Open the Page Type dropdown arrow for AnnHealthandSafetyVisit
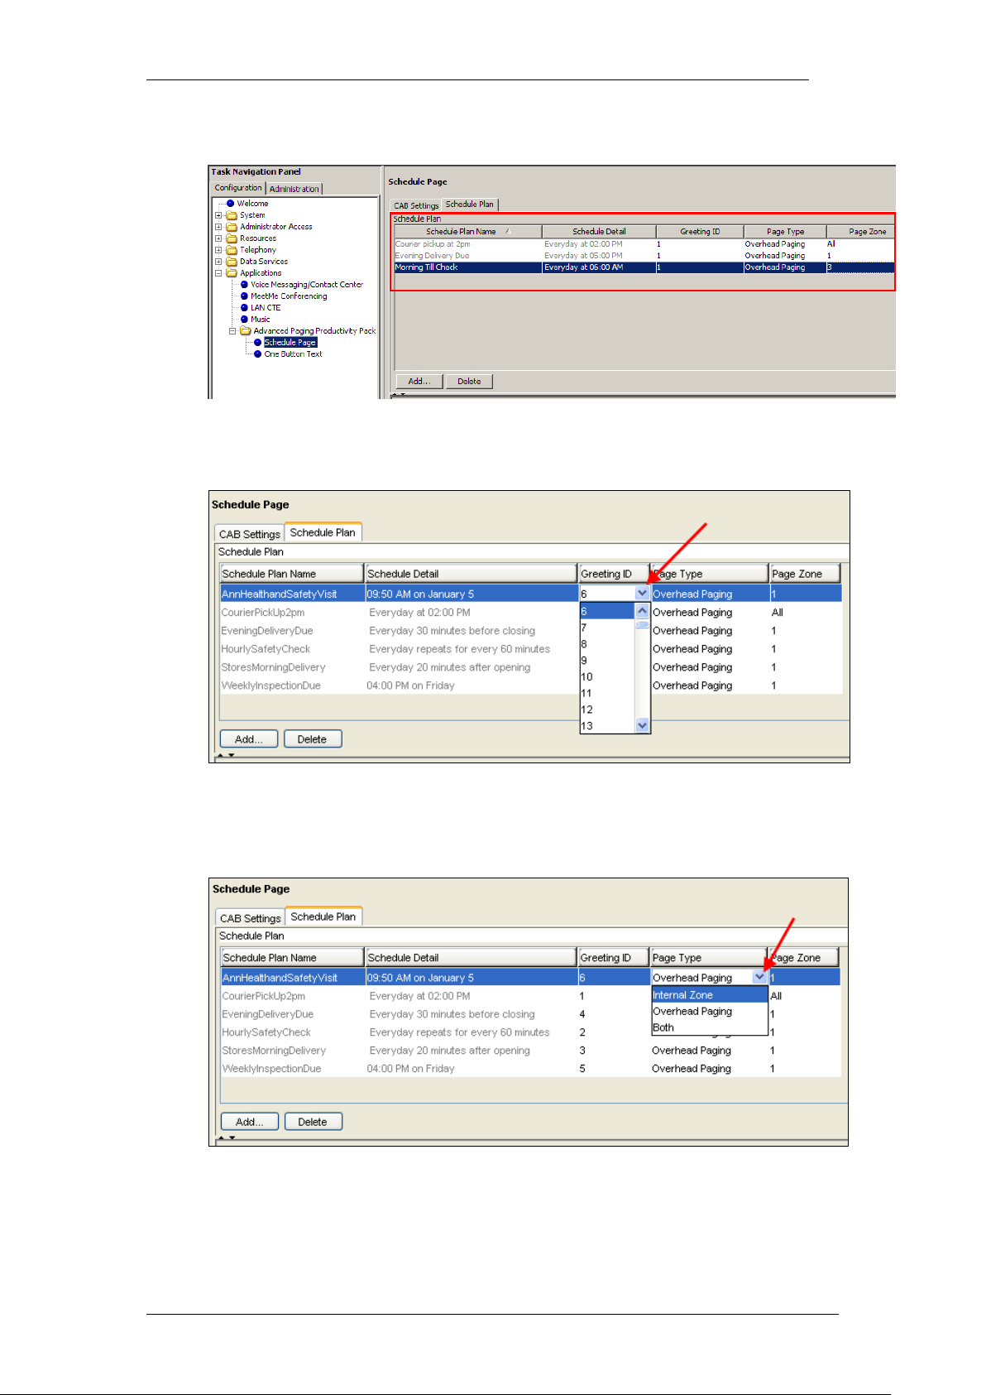The width and height of the screenshot is (986, 1395). coord(760,978)
